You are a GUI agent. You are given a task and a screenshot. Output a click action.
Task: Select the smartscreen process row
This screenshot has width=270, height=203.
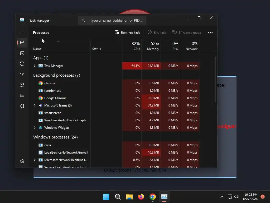click(114, 113)
